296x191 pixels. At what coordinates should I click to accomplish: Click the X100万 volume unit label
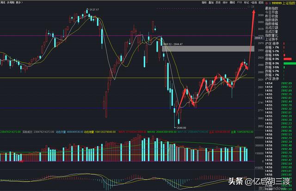(x=259, y=167)
